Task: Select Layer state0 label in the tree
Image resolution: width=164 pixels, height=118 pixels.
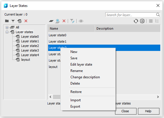Action: [x=30, y=37]
